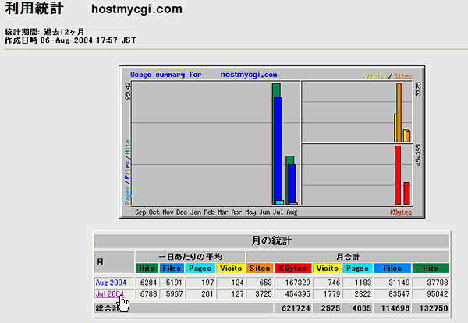Click the blue Files header under daily average
This screenshot has width=468, height=323.
click(172, 269)
